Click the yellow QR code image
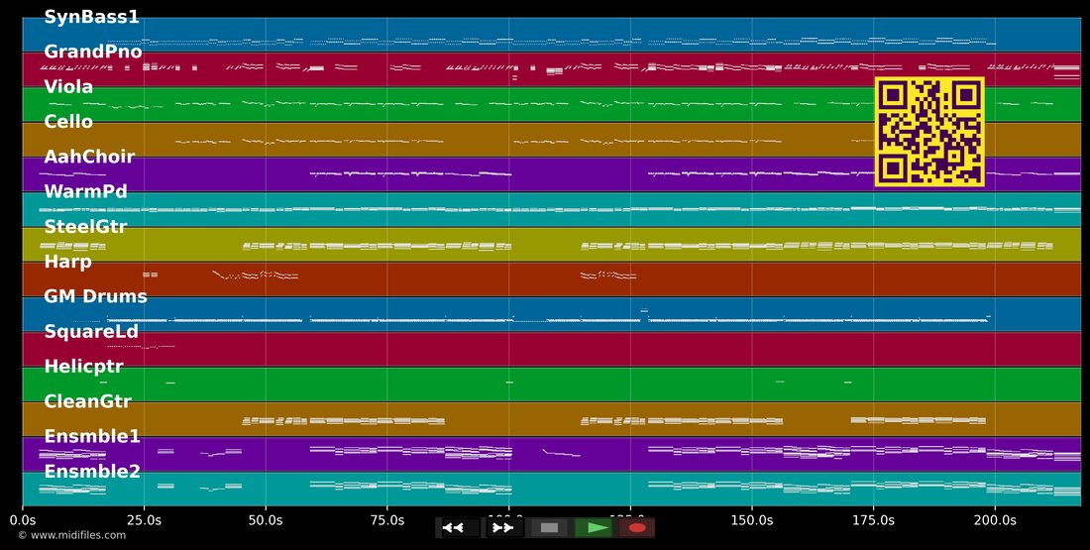 929,132
